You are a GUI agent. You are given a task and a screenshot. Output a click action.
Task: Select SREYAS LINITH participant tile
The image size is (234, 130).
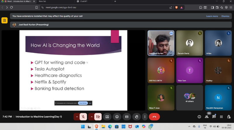point(161,70)
